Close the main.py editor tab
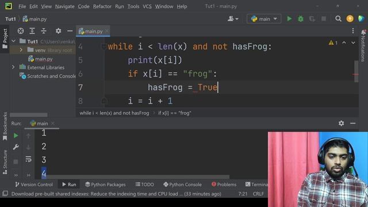Image resolution: width=368 pixels, height=207 pixels. tap(107, 31)
